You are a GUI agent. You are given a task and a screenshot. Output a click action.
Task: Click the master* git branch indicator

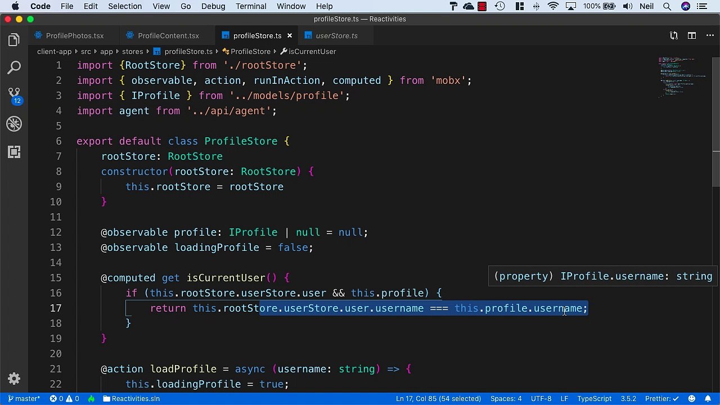click(24, 398)
